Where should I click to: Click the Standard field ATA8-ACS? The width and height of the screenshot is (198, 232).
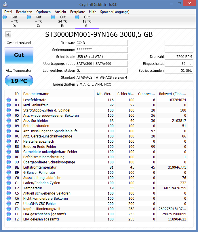[x=135, y=78]
